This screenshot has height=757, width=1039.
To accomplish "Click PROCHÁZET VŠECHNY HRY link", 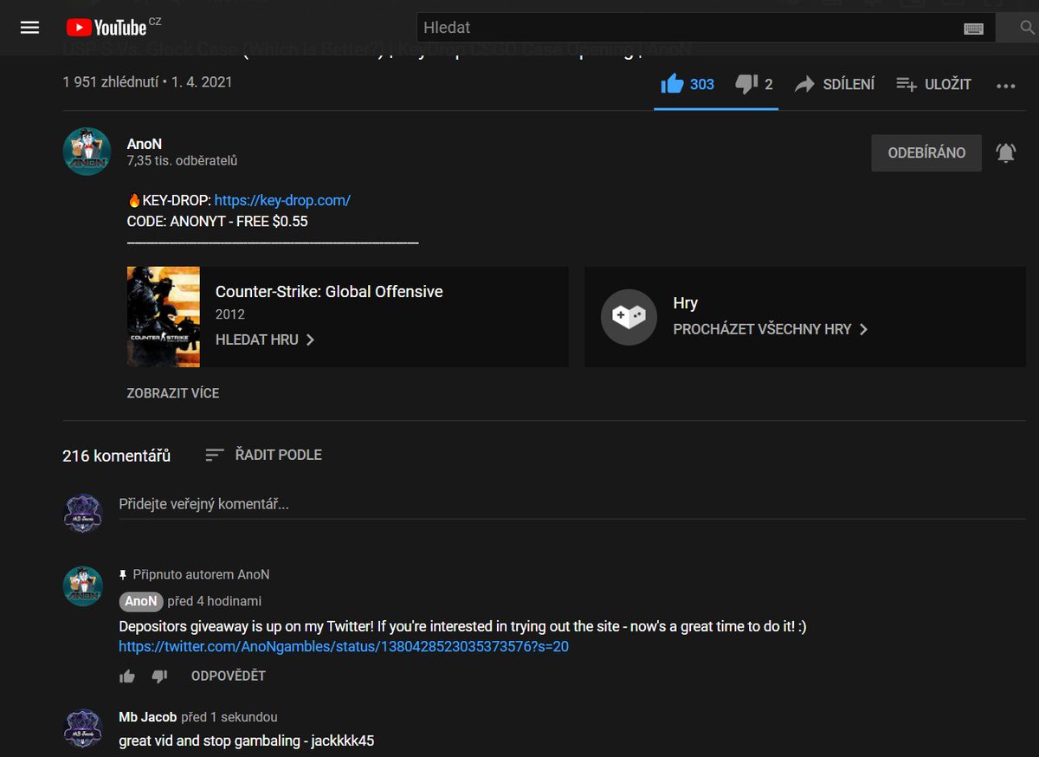I will click(x=771, y=329).
